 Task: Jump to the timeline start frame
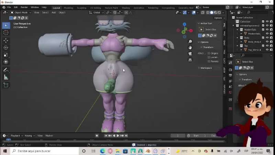[x=106, y=136]
